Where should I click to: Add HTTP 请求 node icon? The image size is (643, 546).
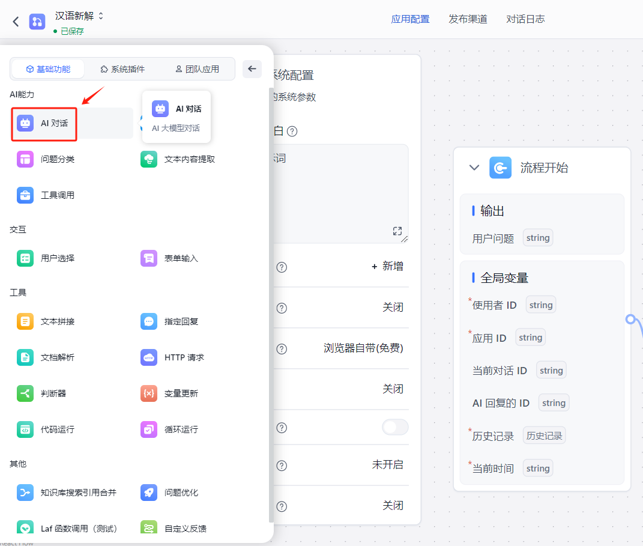click(149, 358)
